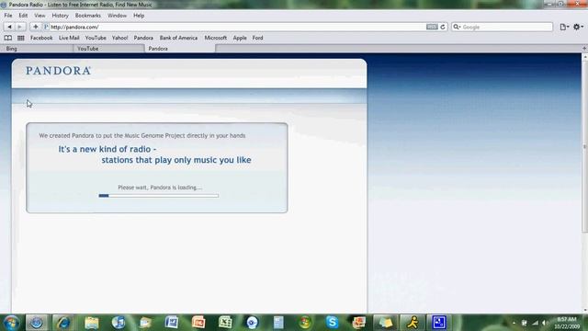Viewport: 588px width, 331px height.
Task: Click the address bar showing pandora.com
Action: click(x=245, y=27)
